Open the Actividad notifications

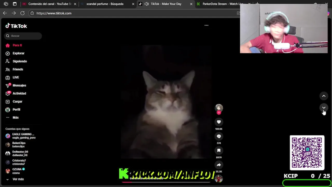[19, 94]
